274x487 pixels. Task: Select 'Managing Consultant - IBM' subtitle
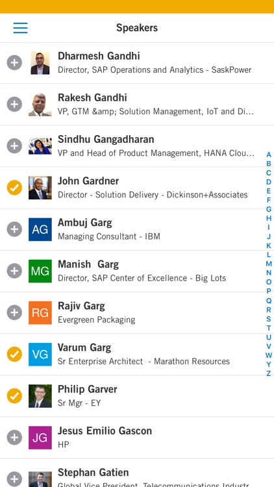109,236
